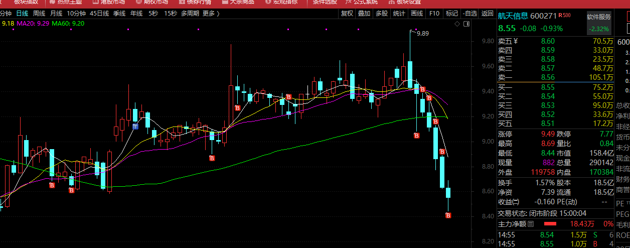Screen dimensions: 630x248
Task: Open the 多股 multi-stock view
Action: point(382,14)
